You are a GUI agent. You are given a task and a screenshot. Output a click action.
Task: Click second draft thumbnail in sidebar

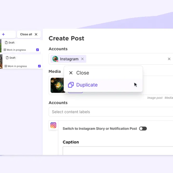coord(1,62)
